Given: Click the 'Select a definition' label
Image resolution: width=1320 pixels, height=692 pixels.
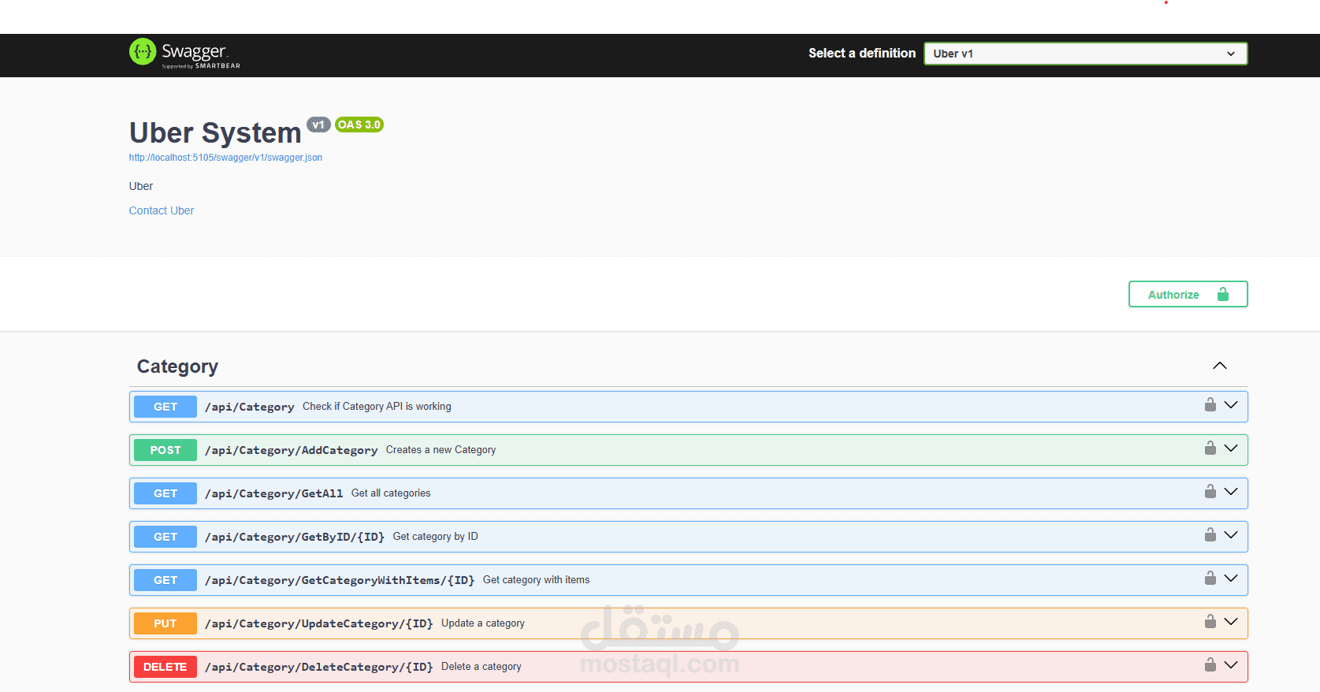Looking at the screenshot, I should tap(862, 54).
